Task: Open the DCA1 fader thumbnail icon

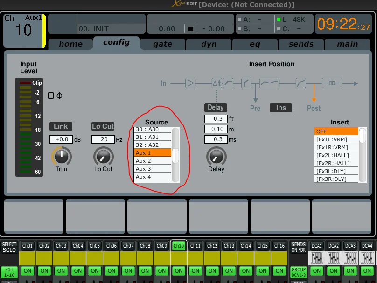Action: (317, 258)
